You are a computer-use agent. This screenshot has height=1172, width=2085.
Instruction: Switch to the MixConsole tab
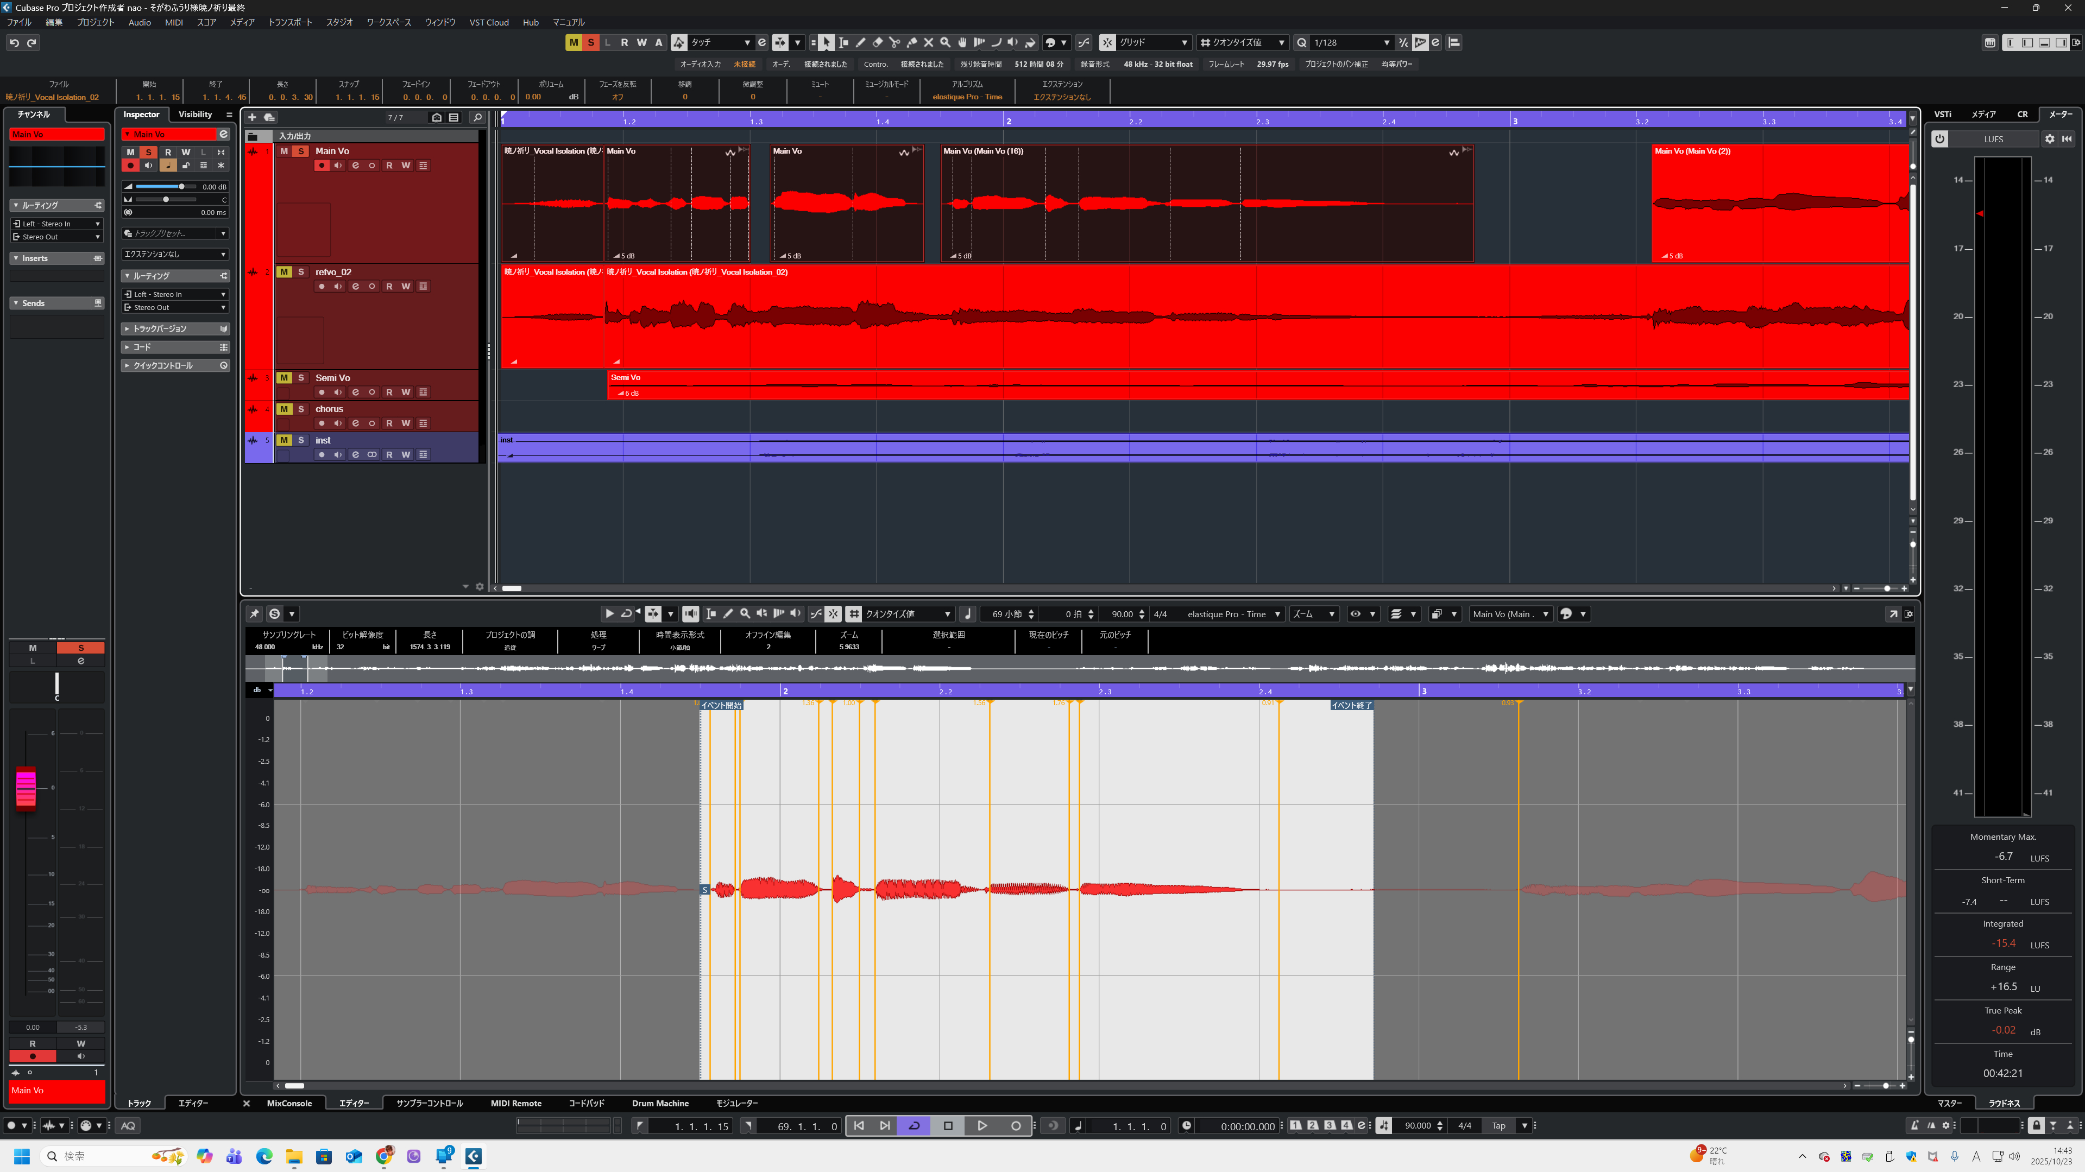click(x=289, y=1103)
